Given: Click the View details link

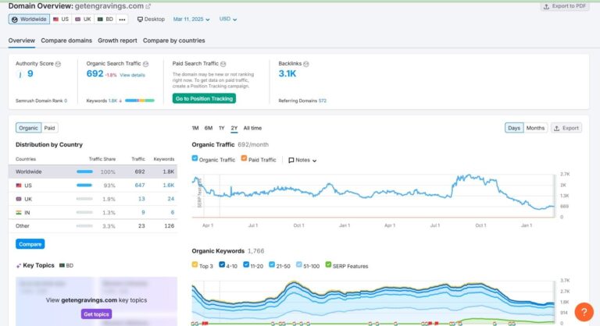Looking at the screenshot, I should (x=132, y=75).
